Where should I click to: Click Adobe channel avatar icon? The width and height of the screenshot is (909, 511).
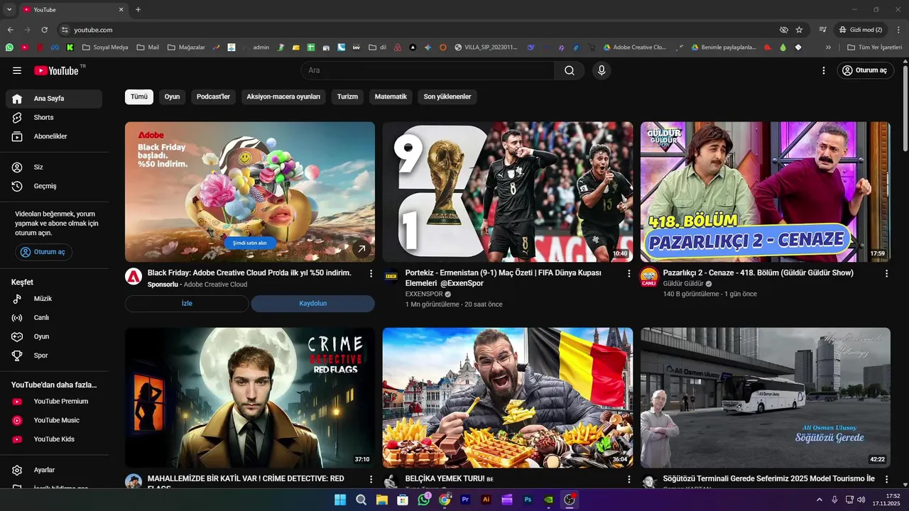(134, 277)
